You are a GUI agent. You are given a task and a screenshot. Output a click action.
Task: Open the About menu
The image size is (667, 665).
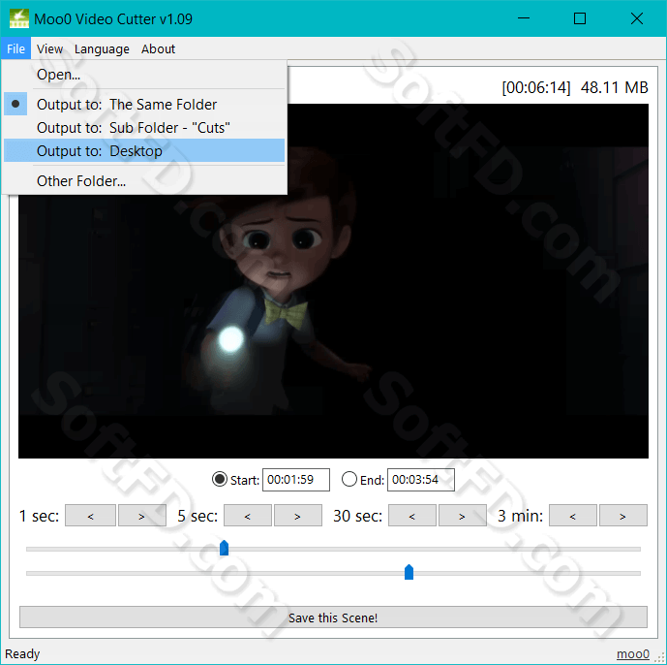tap(158, 48)
